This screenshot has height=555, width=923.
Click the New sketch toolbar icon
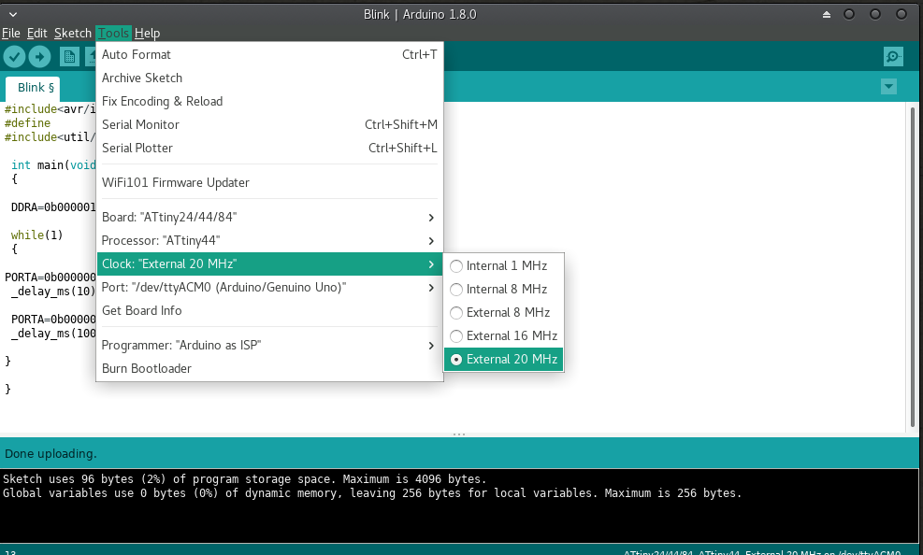coord(69,57)
